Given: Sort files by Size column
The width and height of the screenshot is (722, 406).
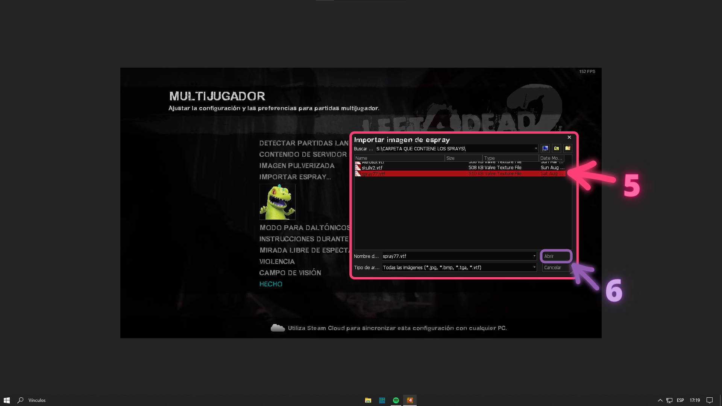Looking at the screenshot, I should coord(463,158).
